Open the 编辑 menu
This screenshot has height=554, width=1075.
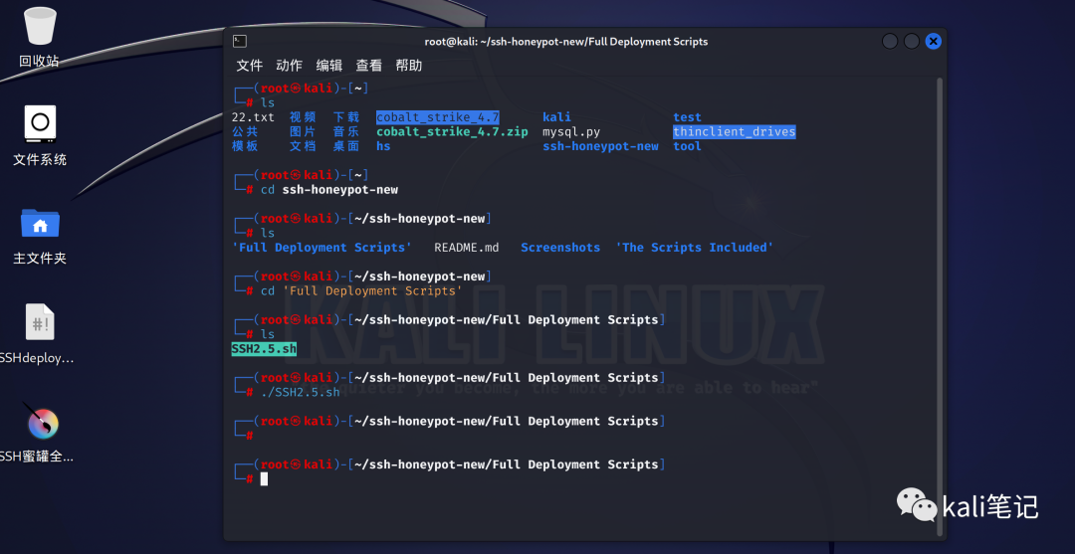point(329,66)
